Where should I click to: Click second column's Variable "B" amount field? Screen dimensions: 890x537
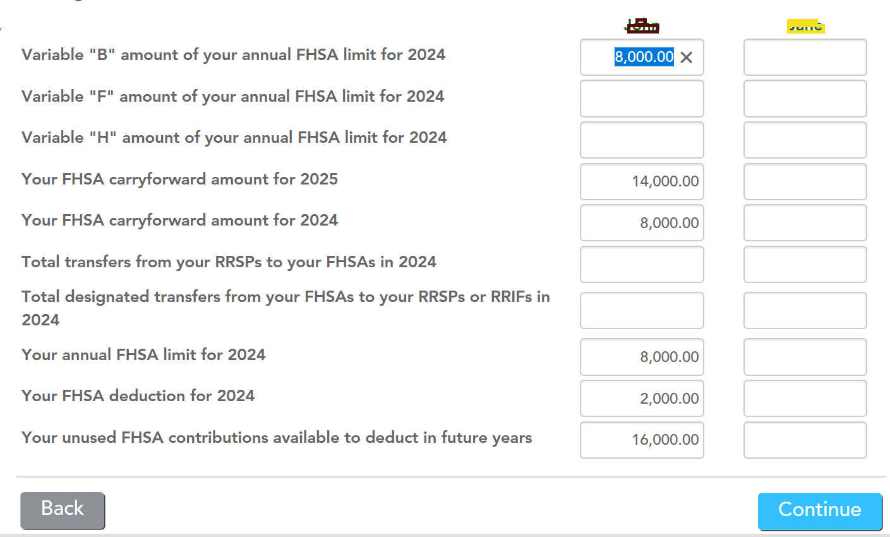coord(805,57)
